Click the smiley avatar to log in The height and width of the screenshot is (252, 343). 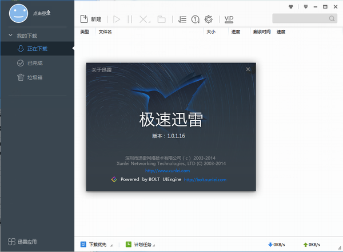point(19,13)
